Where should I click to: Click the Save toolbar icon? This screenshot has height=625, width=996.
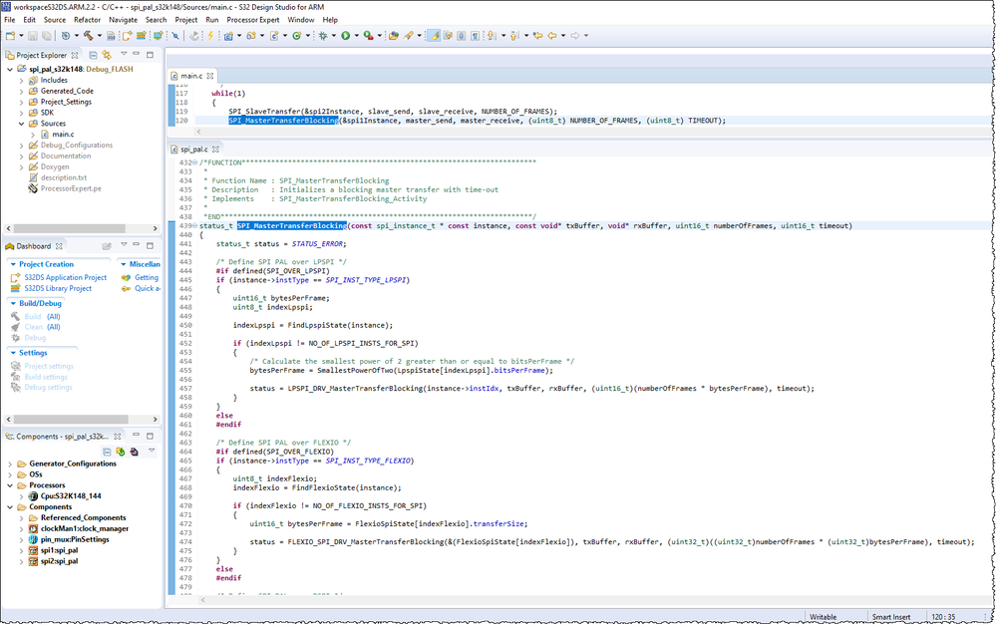click(x=32, y=36)
